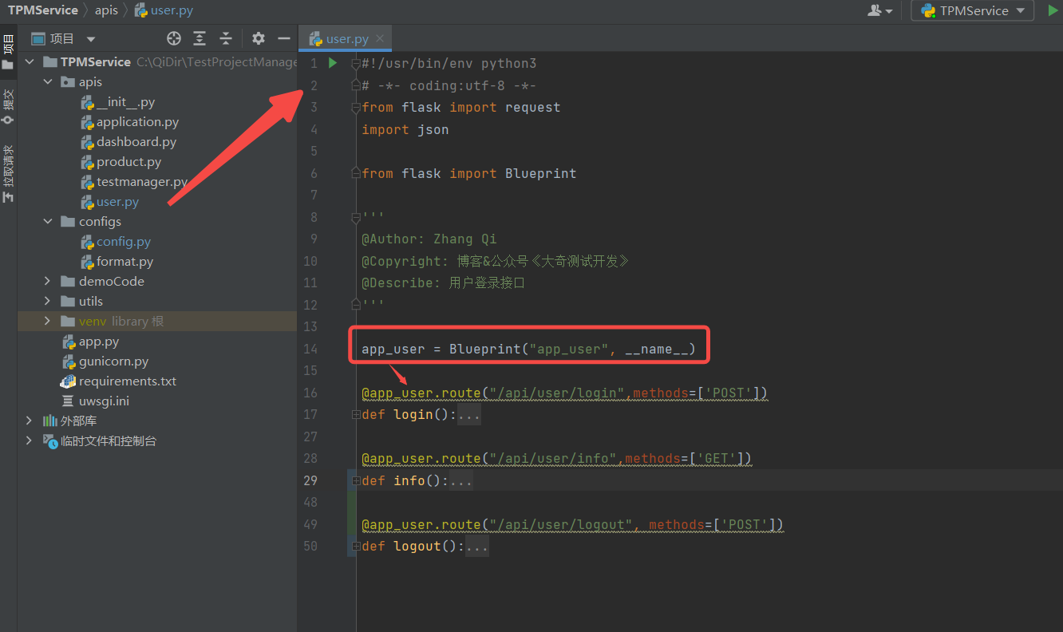
Task: Open the 提交 commit side tab
Action: pos(8,106)
